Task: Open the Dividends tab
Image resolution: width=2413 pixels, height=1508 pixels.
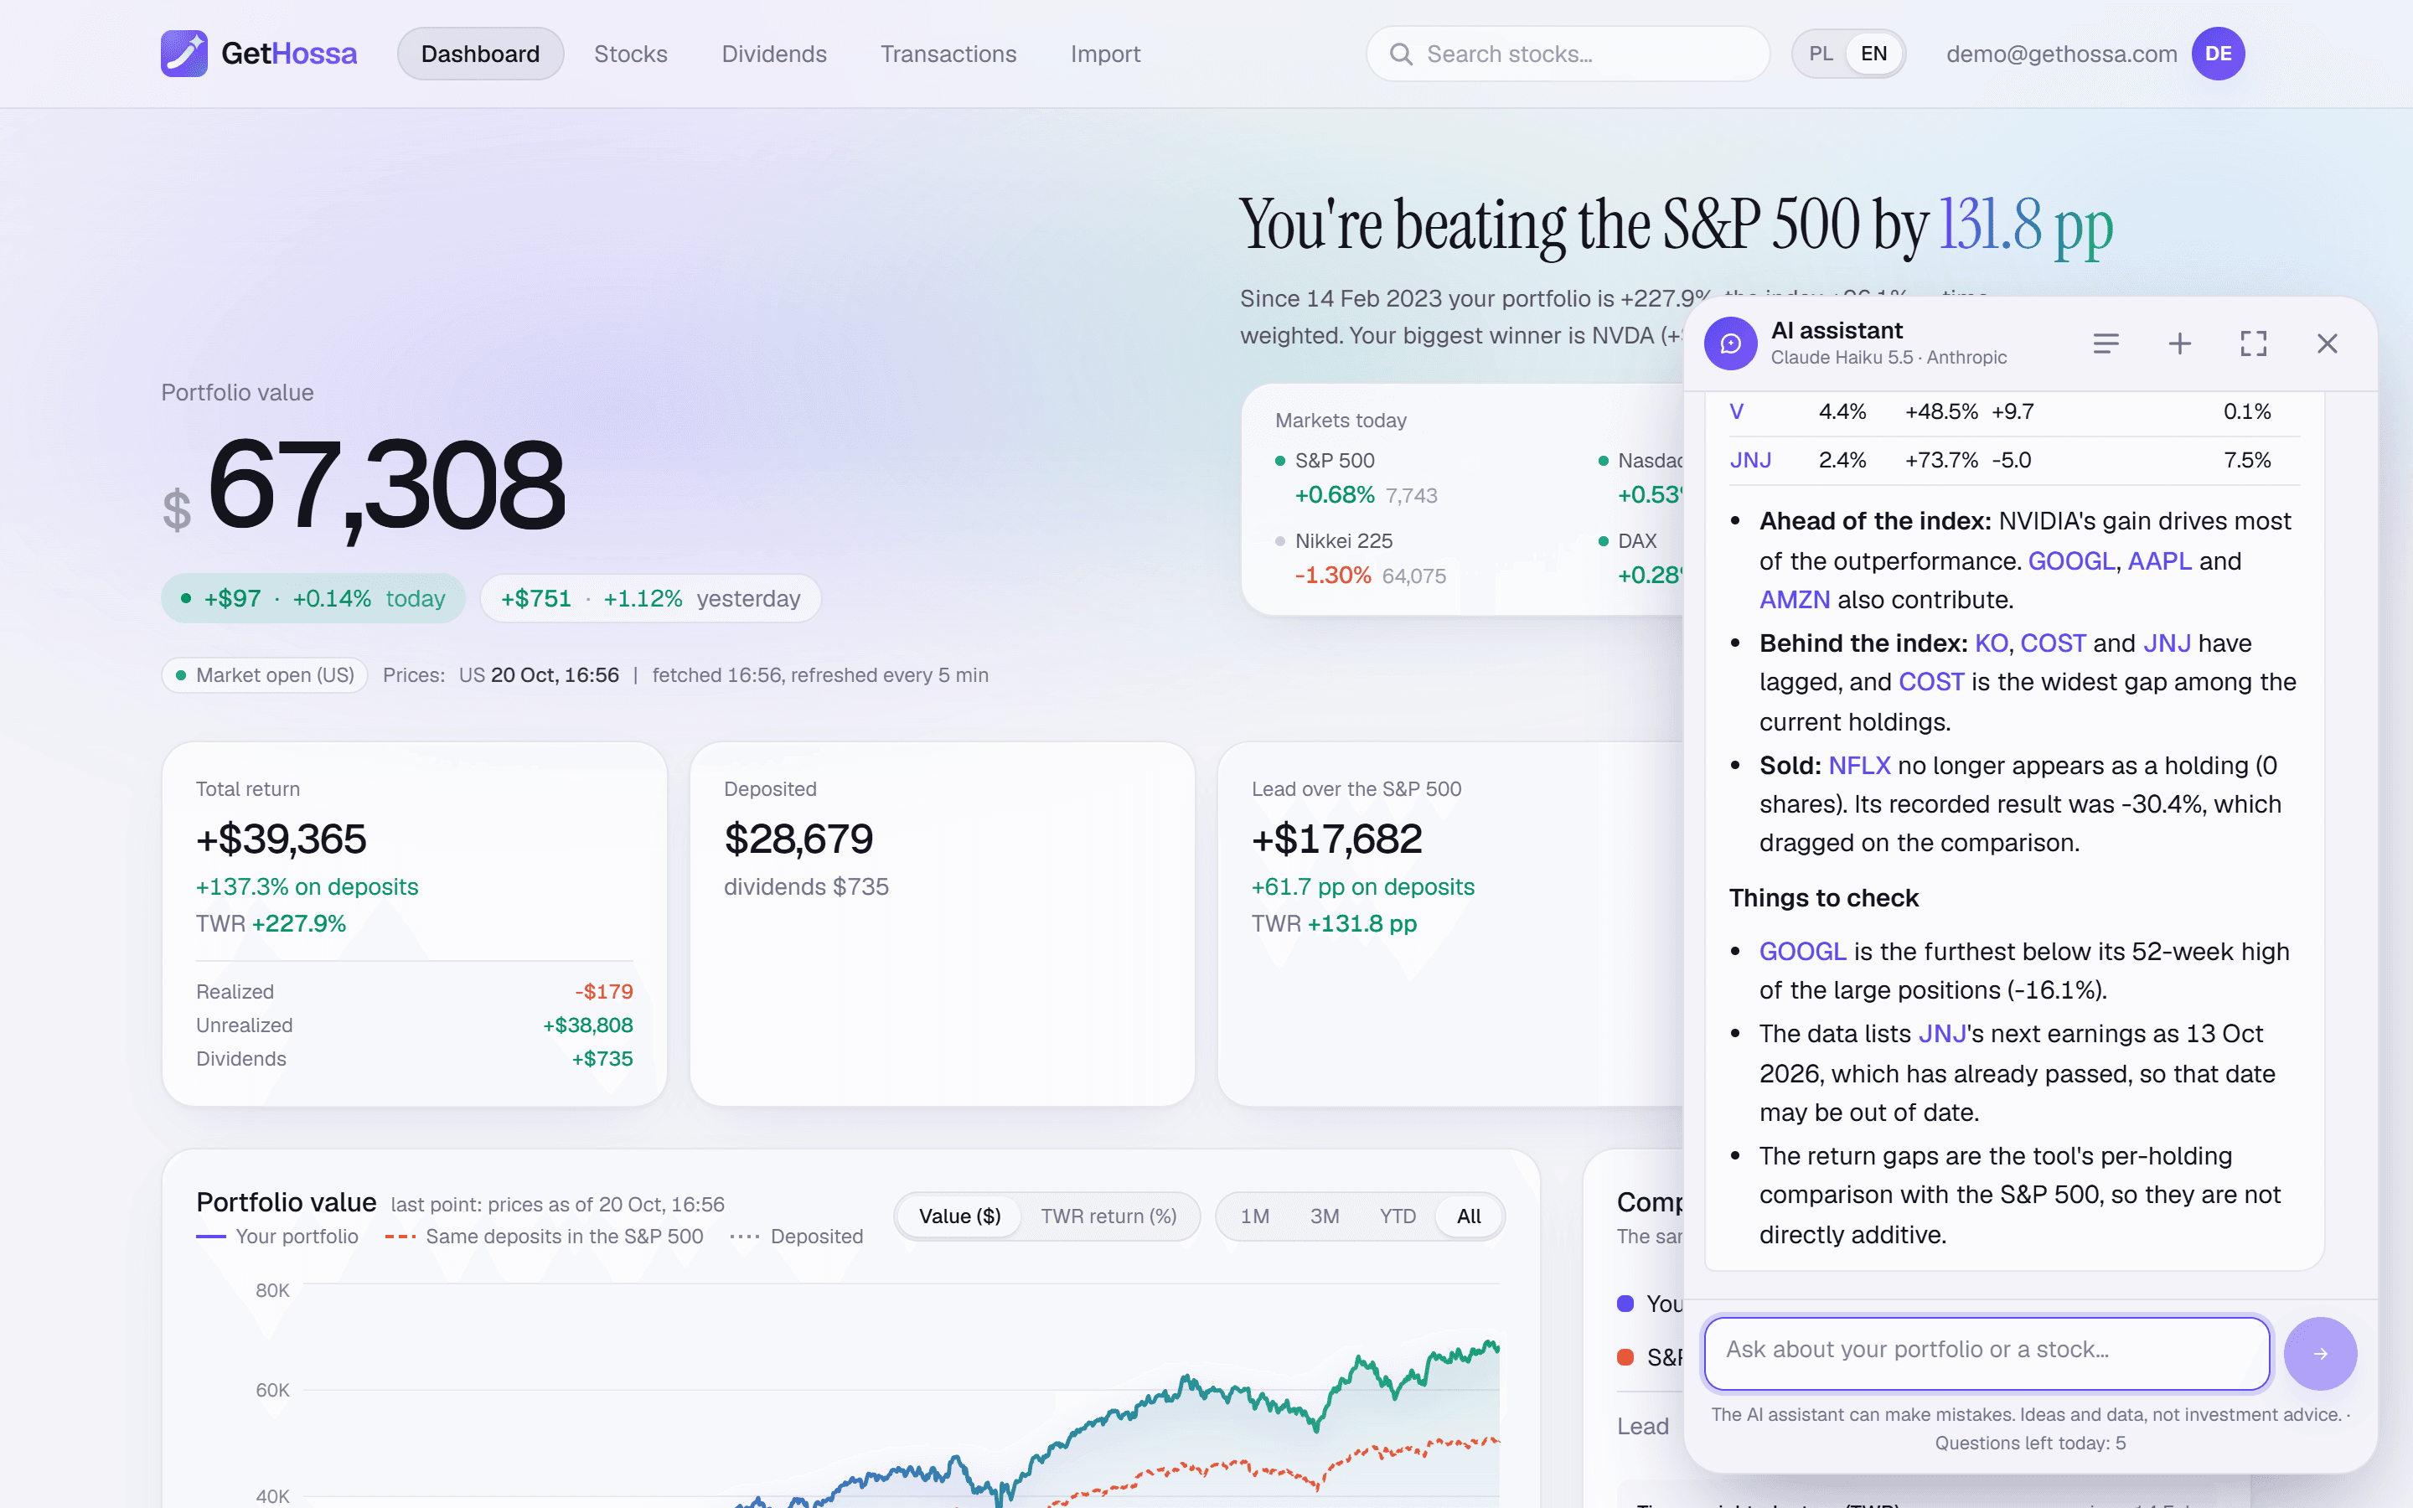Action: pos(774,54)
